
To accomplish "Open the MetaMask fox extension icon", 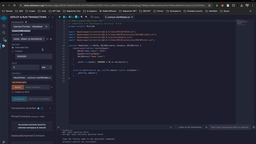I will click(x=222, y=5).
